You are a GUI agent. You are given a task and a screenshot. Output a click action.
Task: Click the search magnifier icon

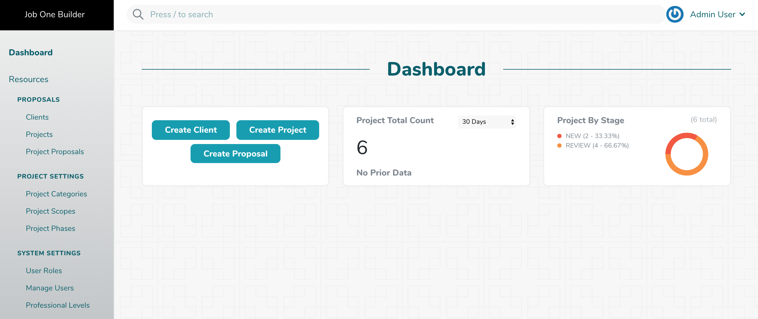[138, 14]
